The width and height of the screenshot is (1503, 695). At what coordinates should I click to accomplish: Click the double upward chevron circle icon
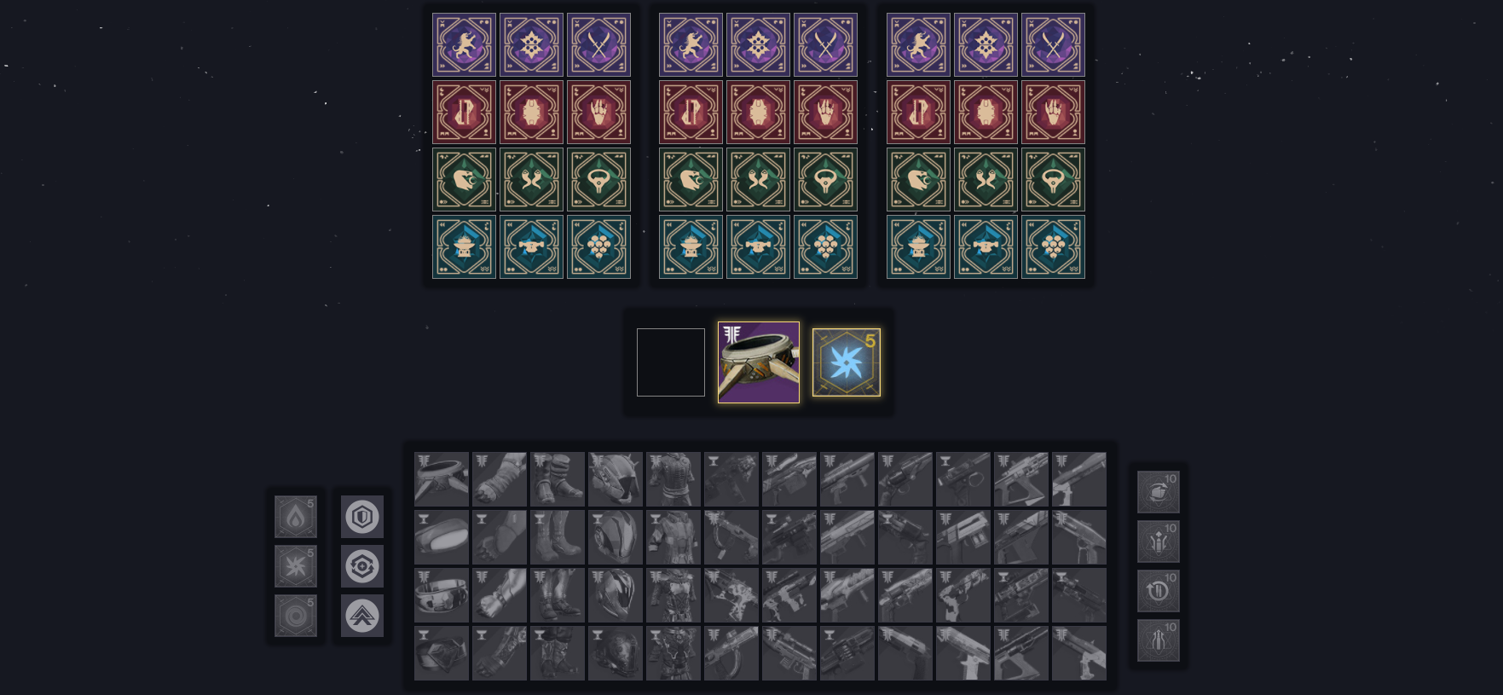(x=362, y=616)
